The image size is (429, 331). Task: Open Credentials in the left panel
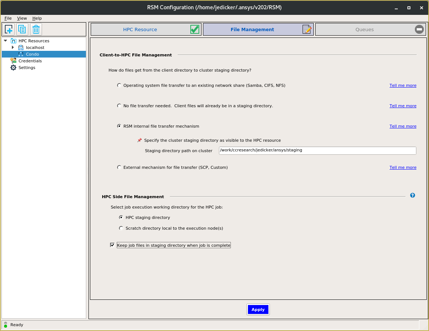pyautogui.click(x=30, y=61)
